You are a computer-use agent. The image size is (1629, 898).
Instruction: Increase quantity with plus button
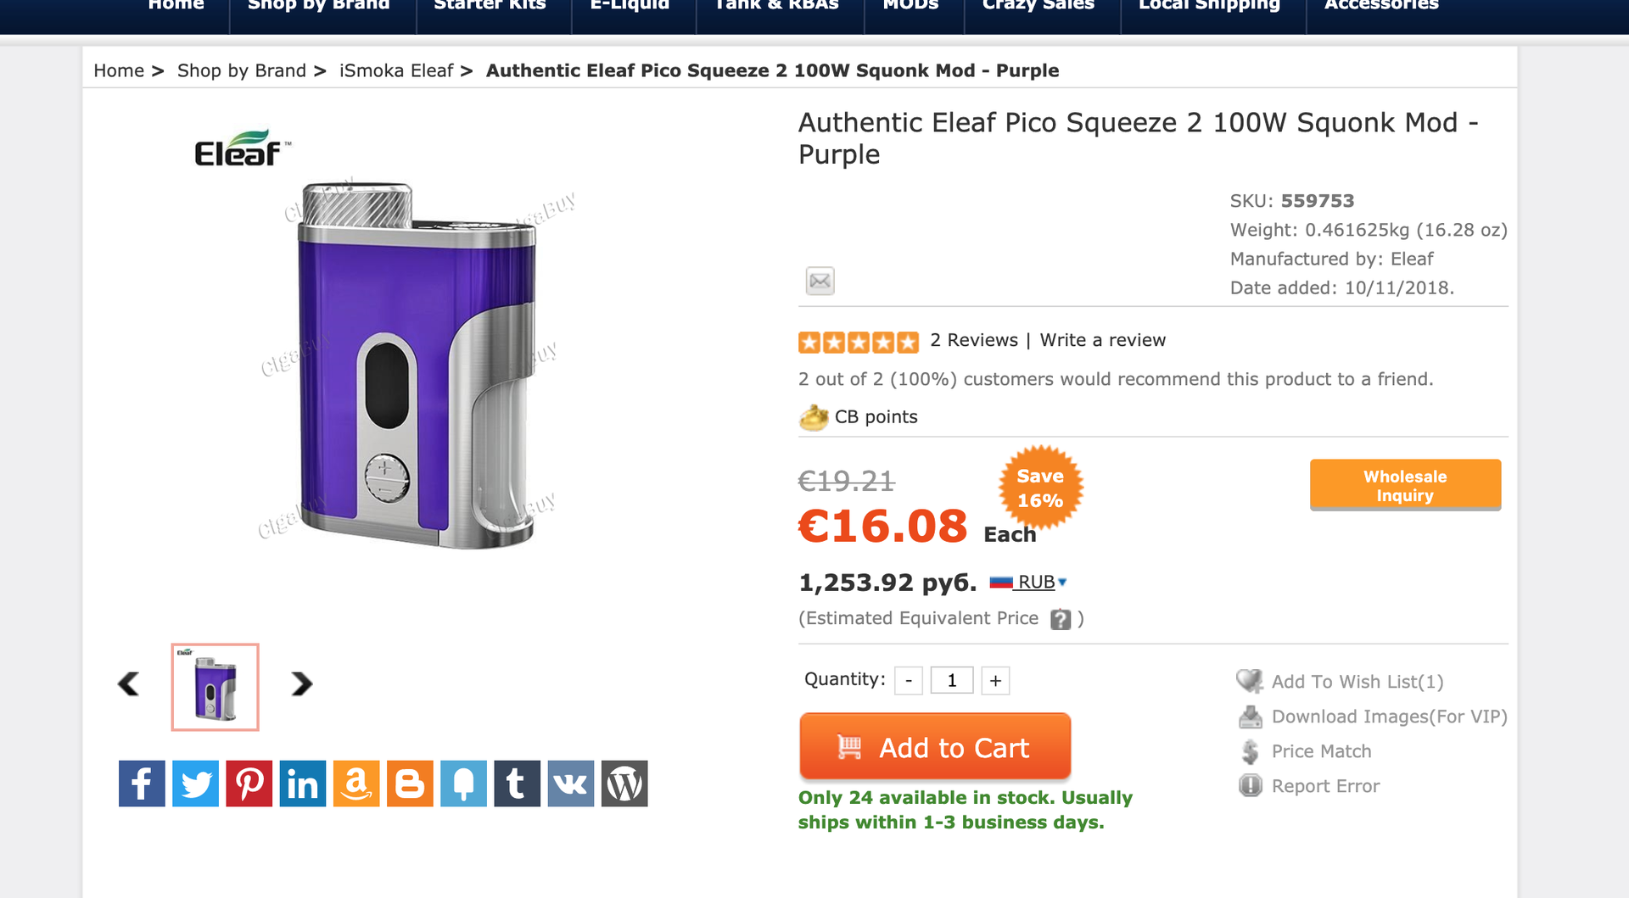coord(995,681)
